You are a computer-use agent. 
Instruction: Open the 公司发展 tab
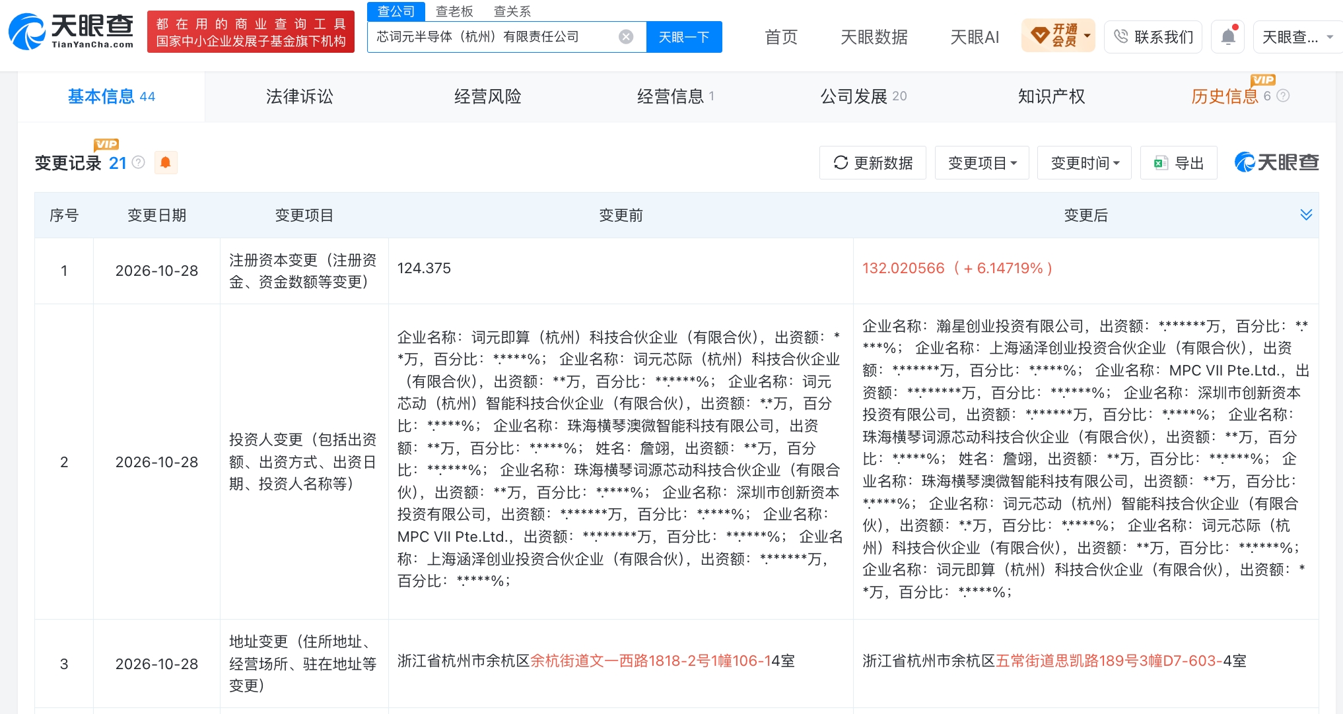[x=863, y=97]
